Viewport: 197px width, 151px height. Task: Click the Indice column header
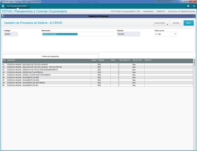(x=115, y=61)
